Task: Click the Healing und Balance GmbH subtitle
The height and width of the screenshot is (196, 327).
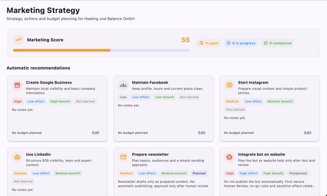Action: (71, 19)
